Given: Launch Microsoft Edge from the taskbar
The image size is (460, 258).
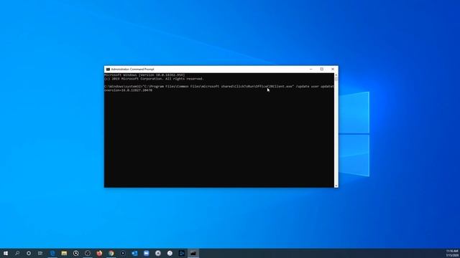Looking at the screenshot, I should pos(52,253).
